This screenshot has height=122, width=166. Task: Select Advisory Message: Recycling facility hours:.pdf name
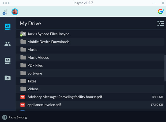coord(65,97)
